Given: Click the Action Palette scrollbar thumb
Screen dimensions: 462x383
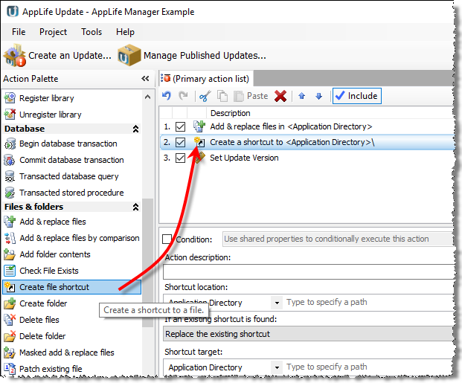Looking at the screenshot, I should pyautogui.click(x=147, y=263).
